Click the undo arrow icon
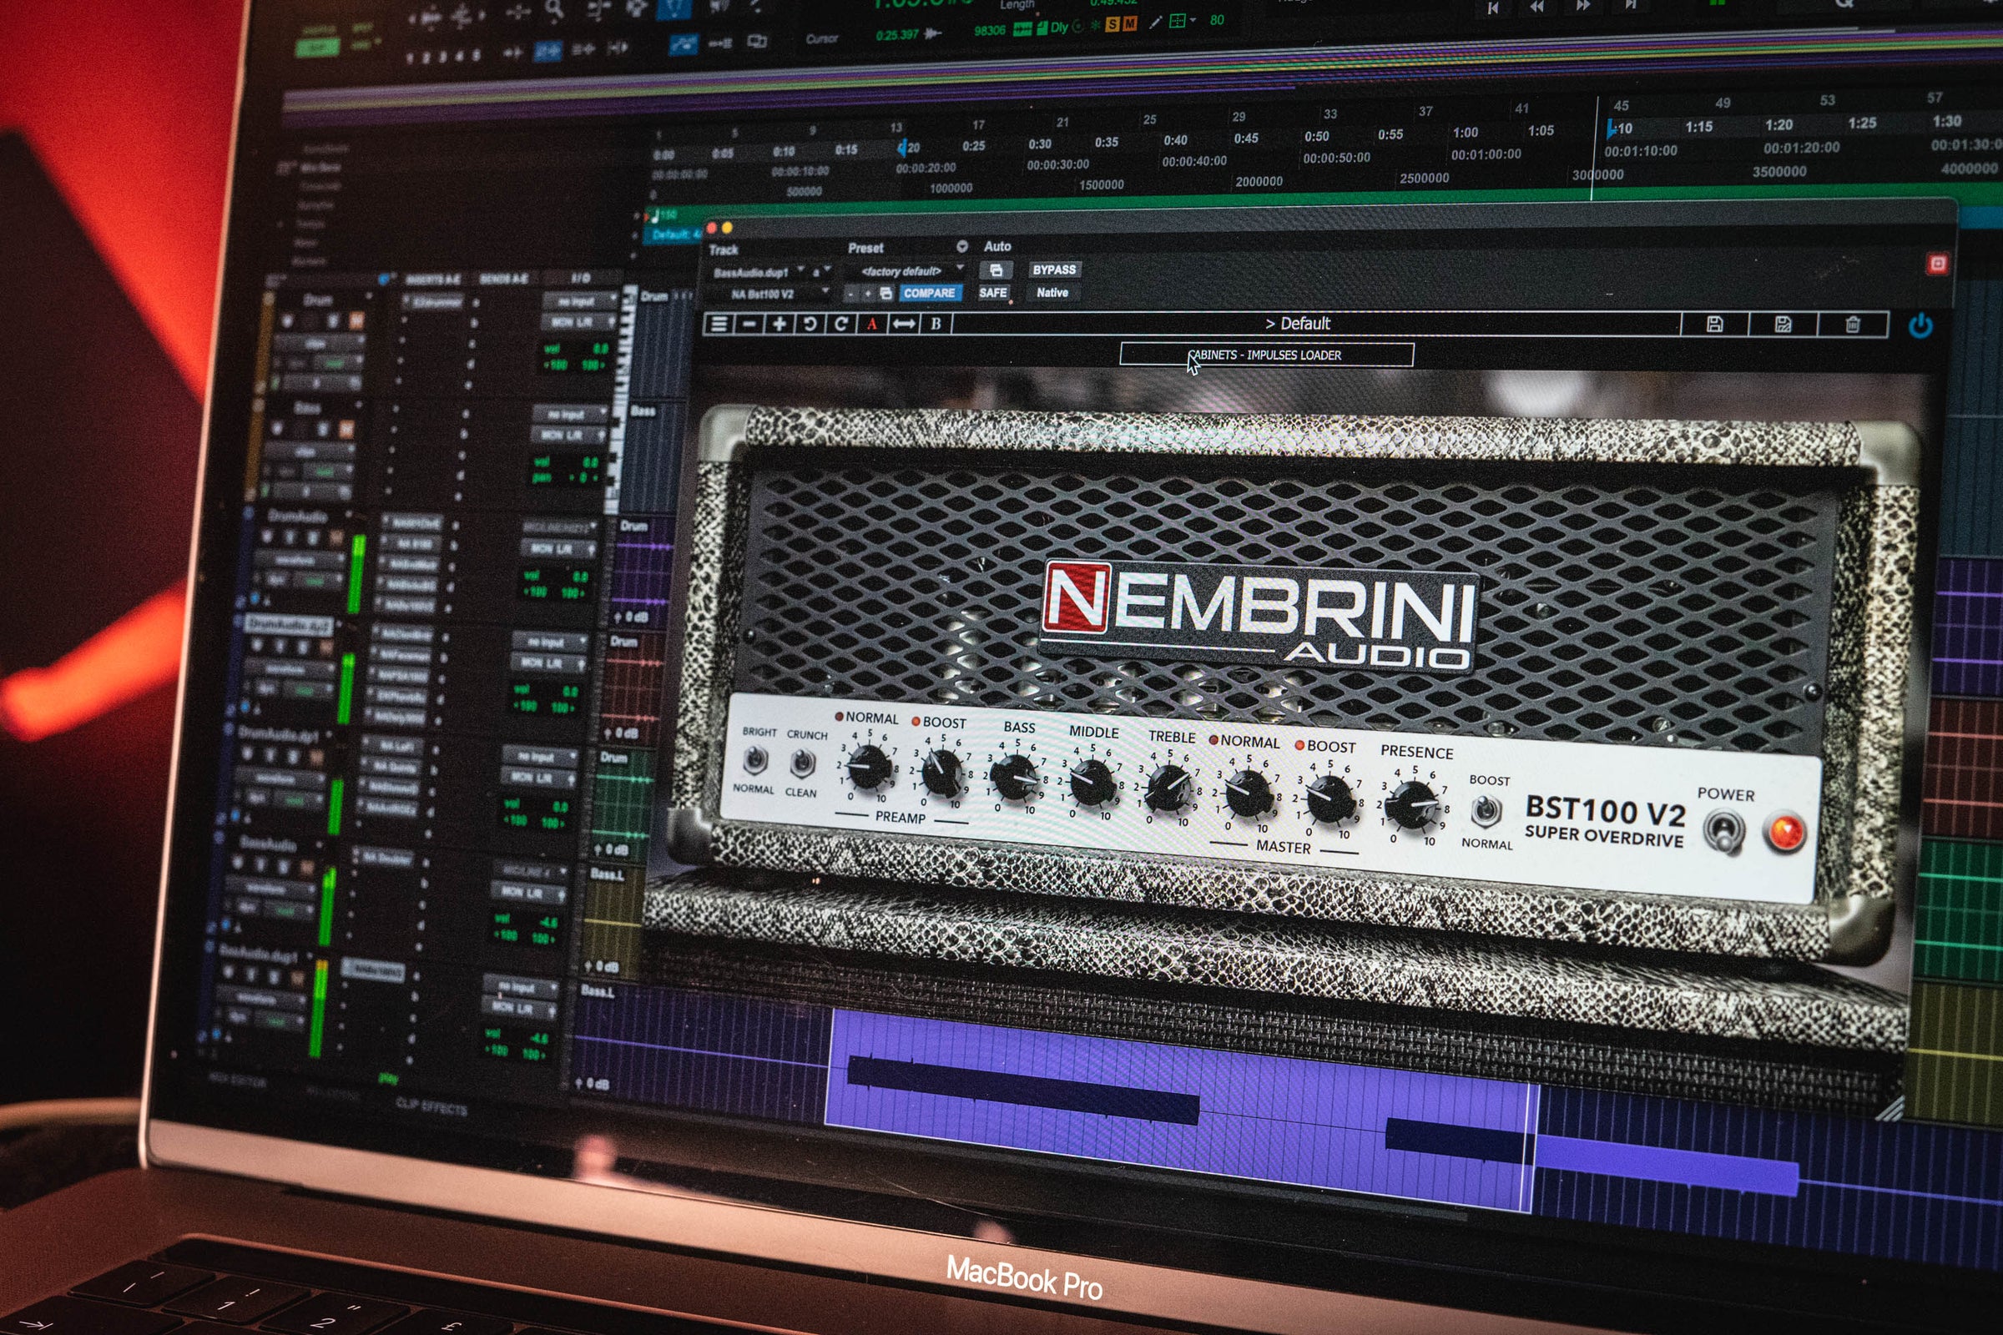 (x=810, y=324)
